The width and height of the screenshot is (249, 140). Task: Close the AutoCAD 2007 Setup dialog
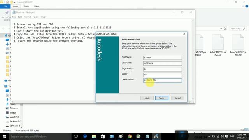tap(184, 34)
